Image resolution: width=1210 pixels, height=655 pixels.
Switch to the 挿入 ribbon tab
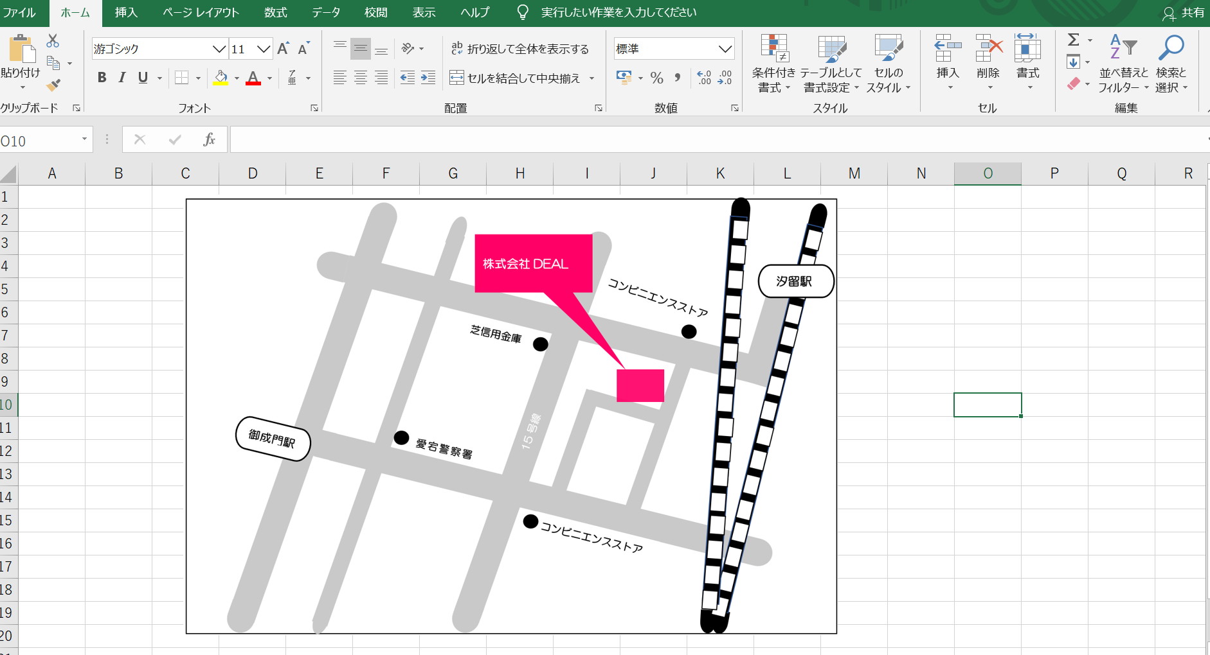[x=126, y=12]
